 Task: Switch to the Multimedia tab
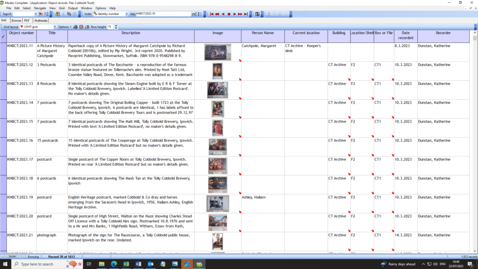click(41, 21)
